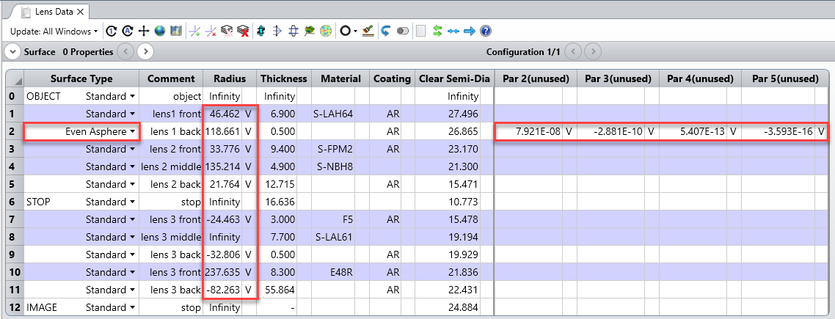Click the blue crossed-lens toolbar icon

(x=293, y=32)
